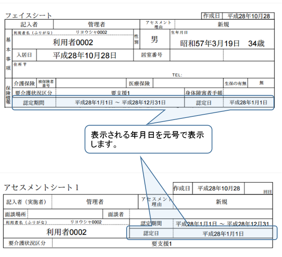The width and height of the screenshot is (282, 257).
Task: Select the move-in date 平成28年10月28日
Action: tap(85, 55)
